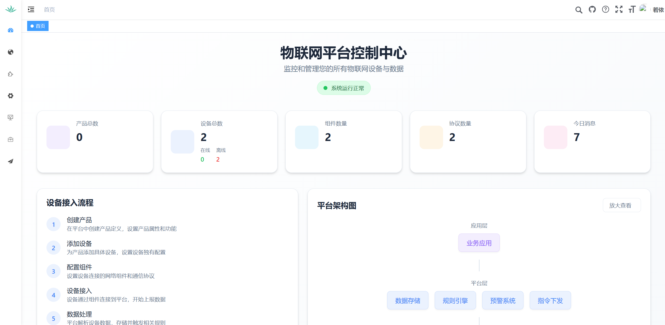Image resolution: width=665 pixels, height=325 pixels.
Task: Open the GitHub icon in the header
Action: point(592,9)
